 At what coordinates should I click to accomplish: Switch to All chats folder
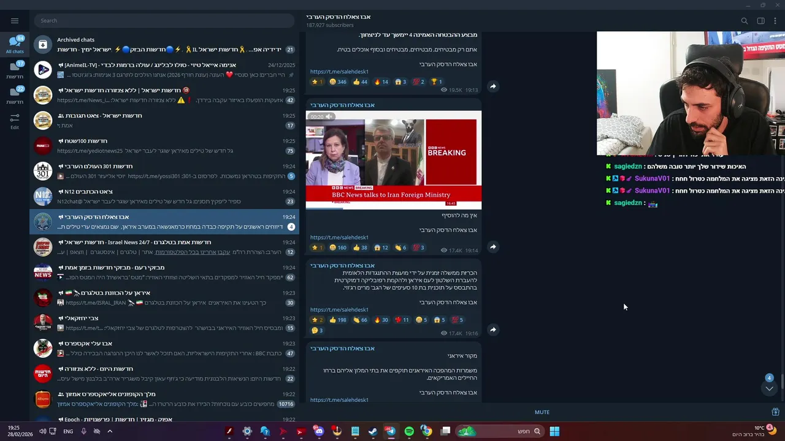(x=15, y=45)
